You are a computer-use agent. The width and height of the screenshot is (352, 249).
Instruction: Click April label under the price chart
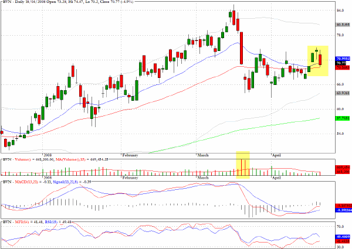(276, 155)
